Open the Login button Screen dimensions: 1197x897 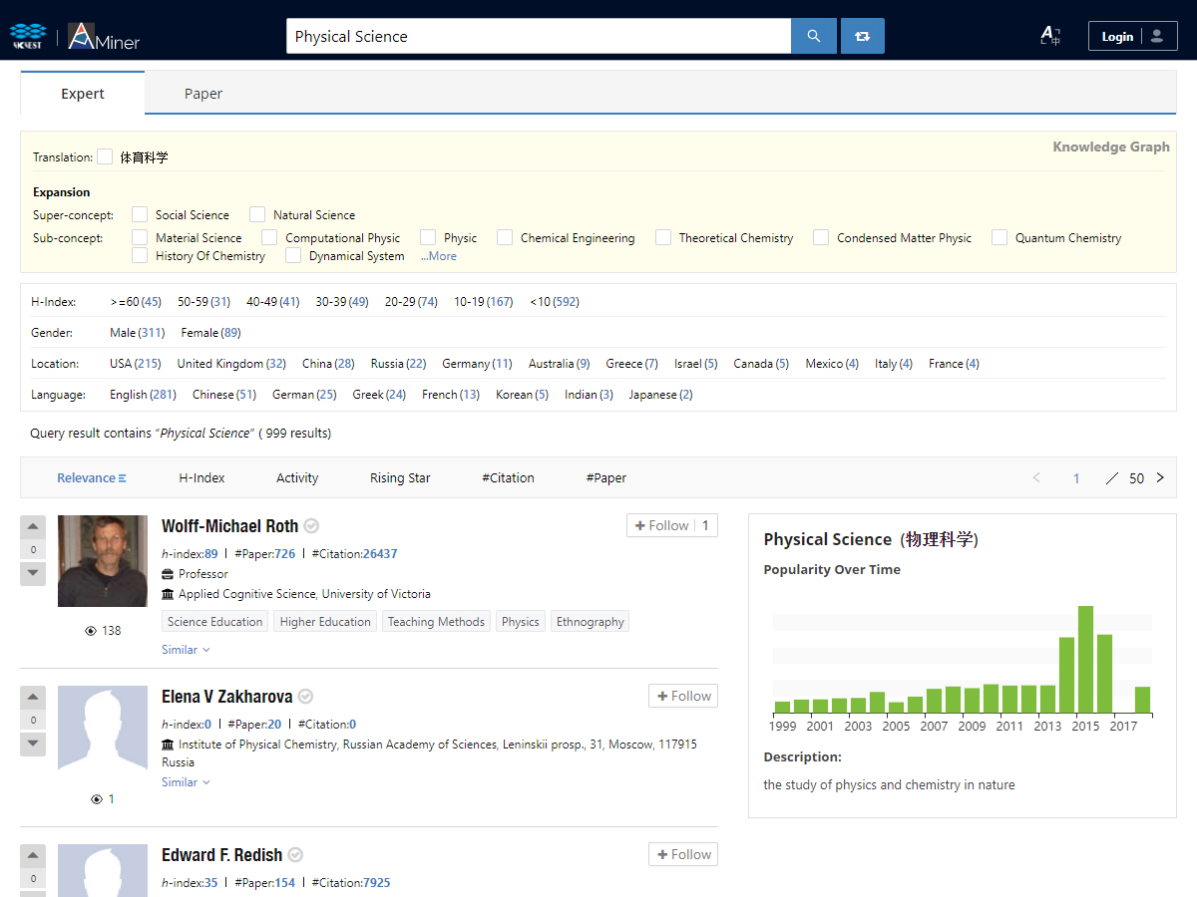point(1132,37)
